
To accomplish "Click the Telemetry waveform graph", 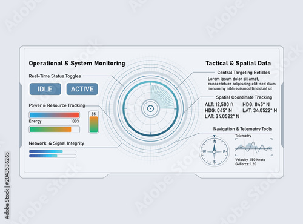I will (x=254, y=147).
